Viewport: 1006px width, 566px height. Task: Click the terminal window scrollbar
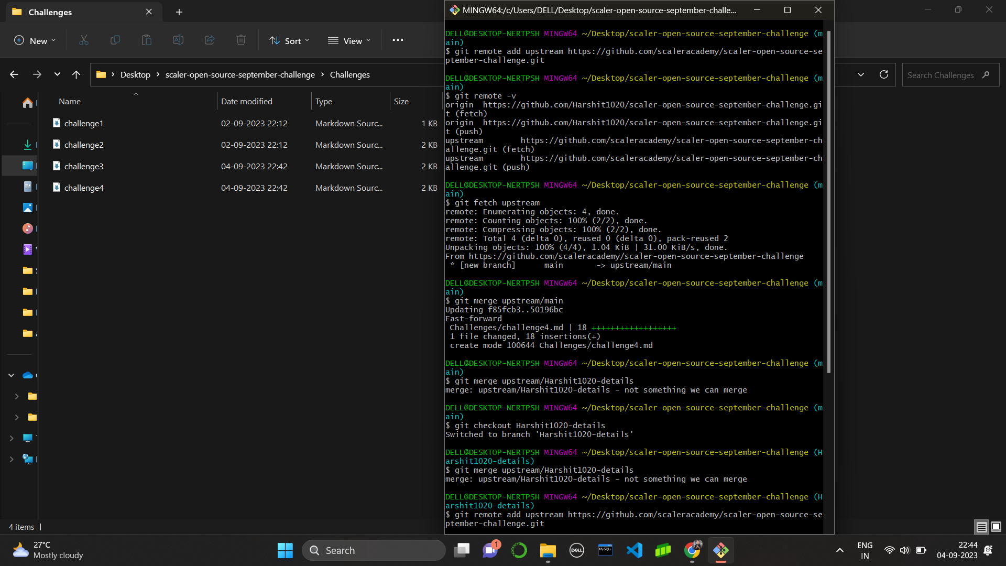829,202
